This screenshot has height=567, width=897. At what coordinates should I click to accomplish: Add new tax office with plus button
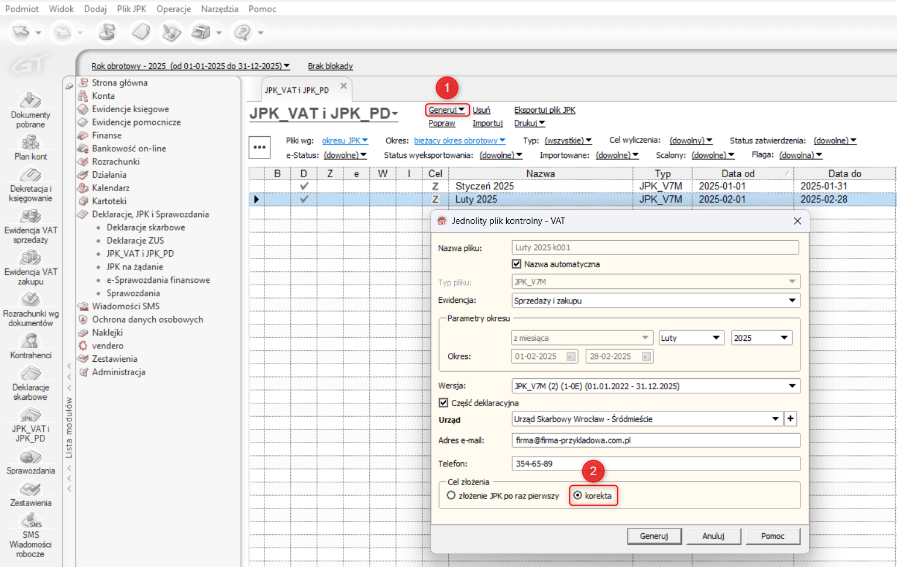coord(791,419)
